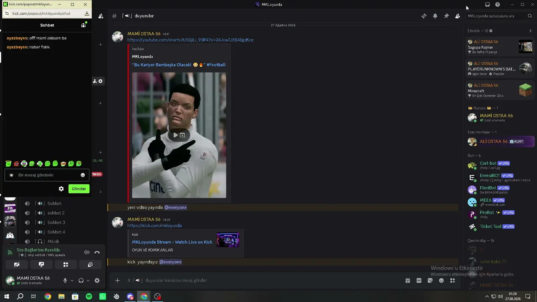The width and height of the screenshot is (537, 302).
Task: Open the ZG server icon in the server list
Action: coord(10,208)
